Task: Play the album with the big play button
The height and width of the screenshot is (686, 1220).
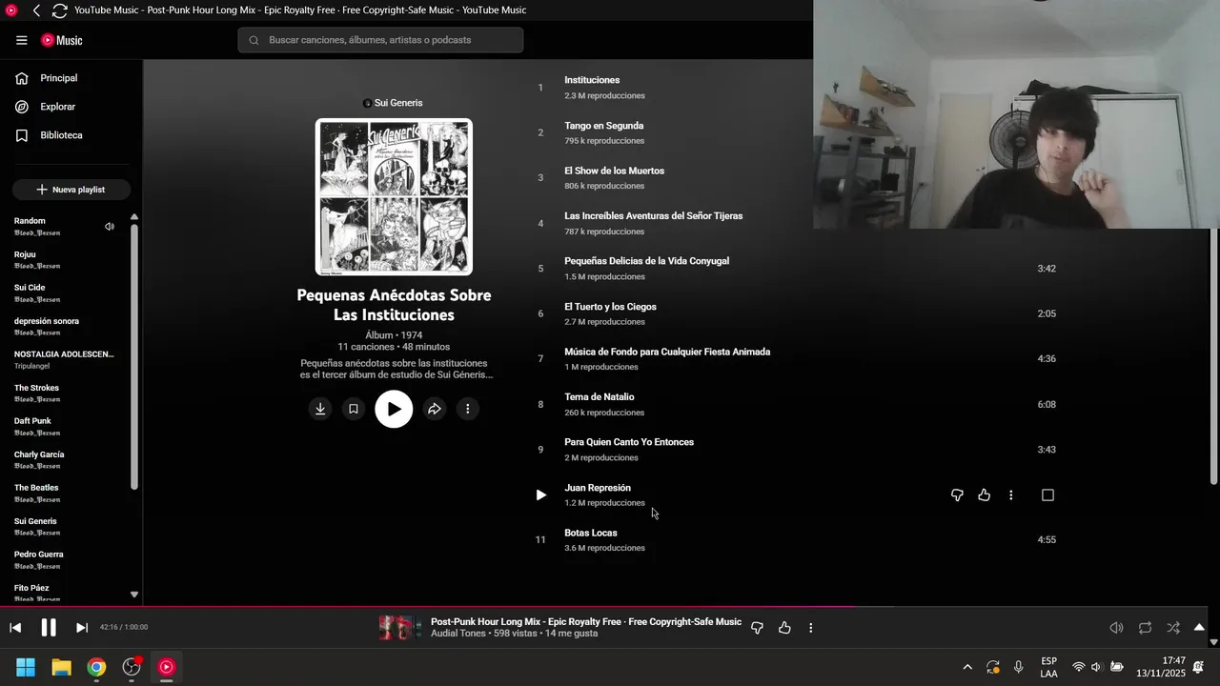Action: 394,409
